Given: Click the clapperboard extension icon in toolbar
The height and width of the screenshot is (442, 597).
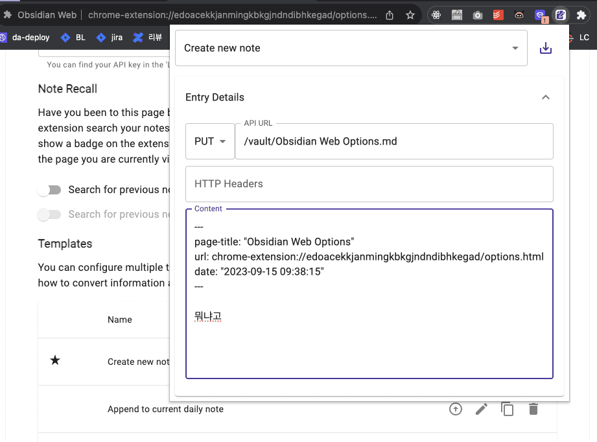Looking at the screenshot, I should click(457, 15).
